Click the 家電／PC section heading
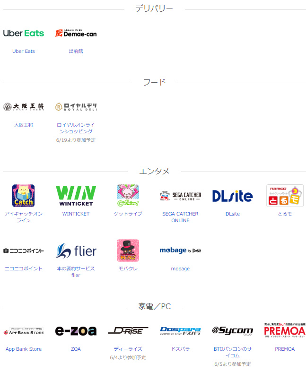This screenshot has width=306, height=372. coord(155,306)
